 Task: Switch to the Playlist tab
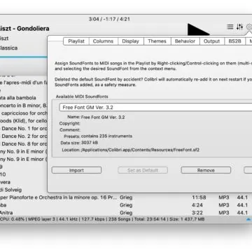(76, 41)
